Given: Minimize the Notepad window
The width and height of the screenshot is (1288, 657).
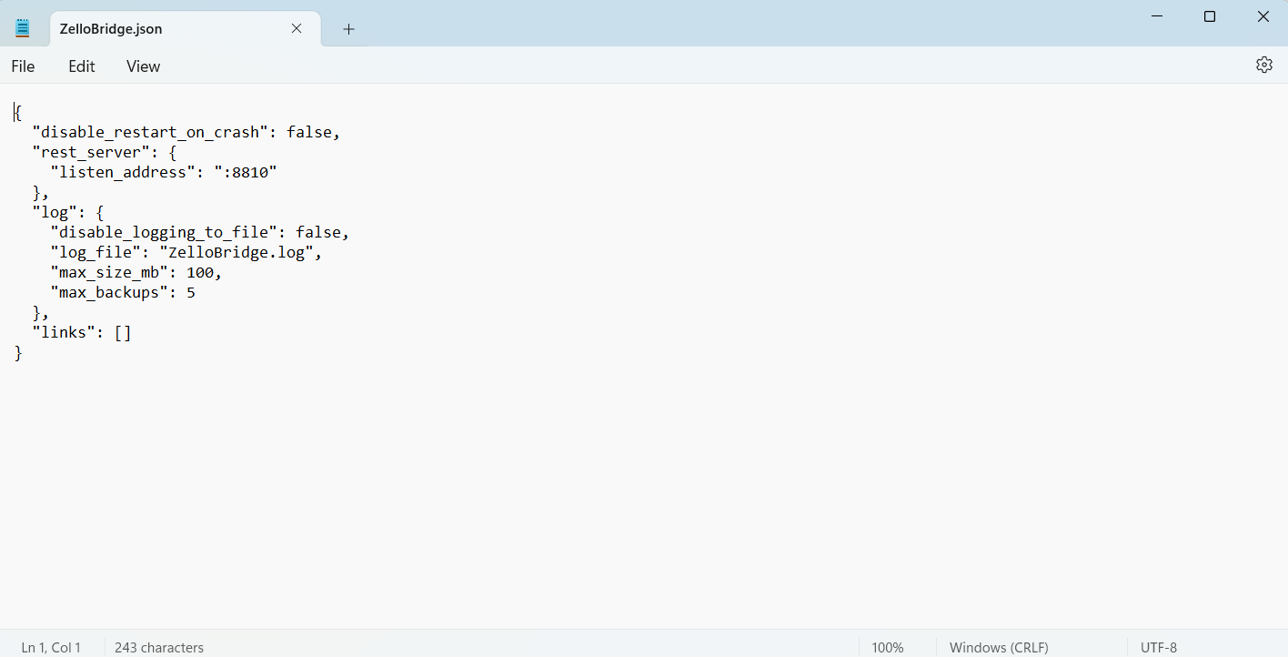Looking at the screenshot, I should (1156, 16).
